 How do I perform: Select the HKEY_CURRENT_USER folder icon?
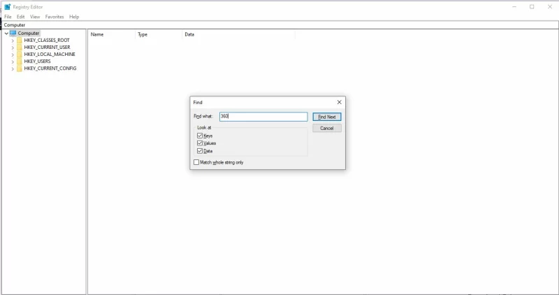coord(20,48)
